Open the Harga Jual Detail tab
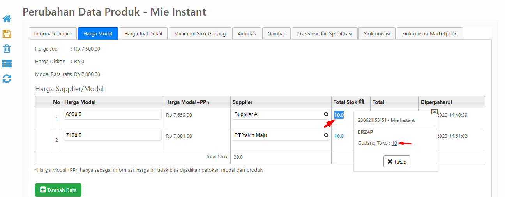Viewport: 505px width, 197px height. click(x=143, y=33)
